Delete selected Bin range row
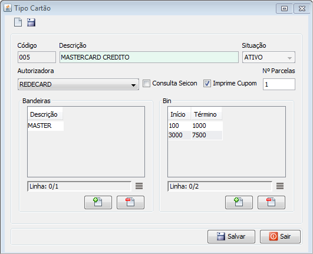Image resolution: width=313 pixels, height=254 pixels. point(271,202)
